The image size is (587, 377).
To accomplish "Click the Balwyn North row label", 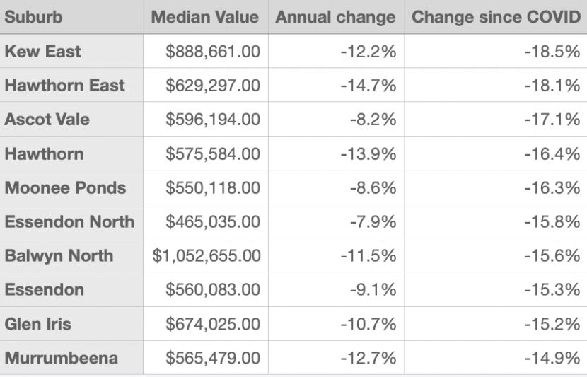I will coord(59,256).
